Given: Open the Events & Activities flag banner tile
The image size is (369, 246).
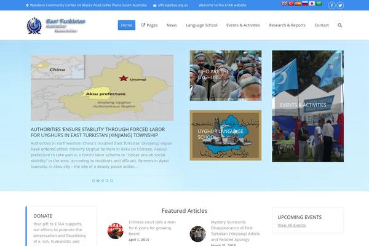Looking at the screenshot, I should [308, 106].
